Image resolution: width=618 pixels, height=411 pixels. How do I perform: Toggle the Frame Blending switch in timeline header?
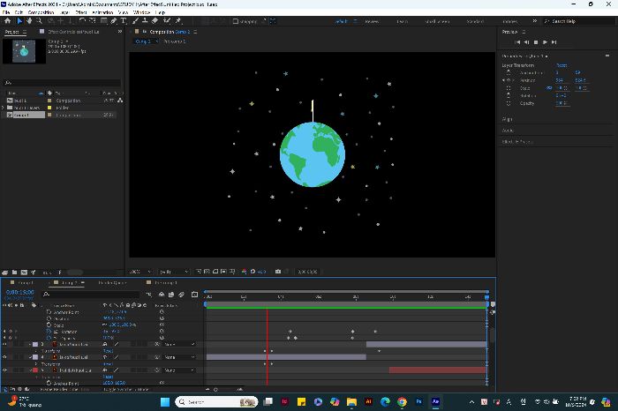tap(171, 295)
